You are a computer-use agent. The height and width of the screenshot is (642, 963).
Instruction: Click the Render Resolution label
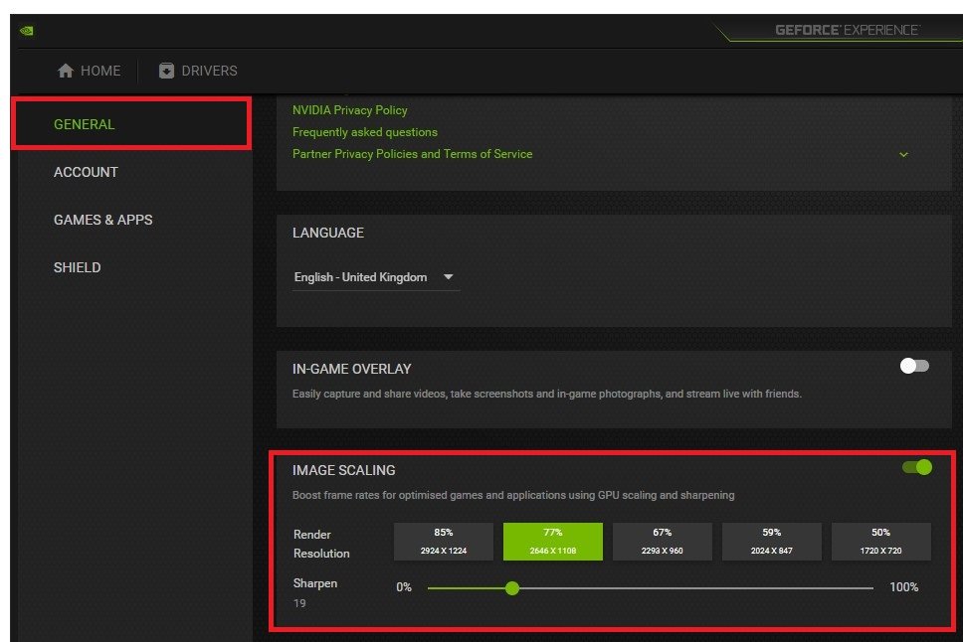pyautogui.click(x=321, y=544)
